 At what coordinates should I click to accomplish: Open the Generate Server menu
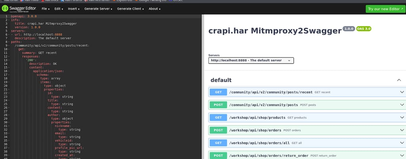click(x=98, y=9)
